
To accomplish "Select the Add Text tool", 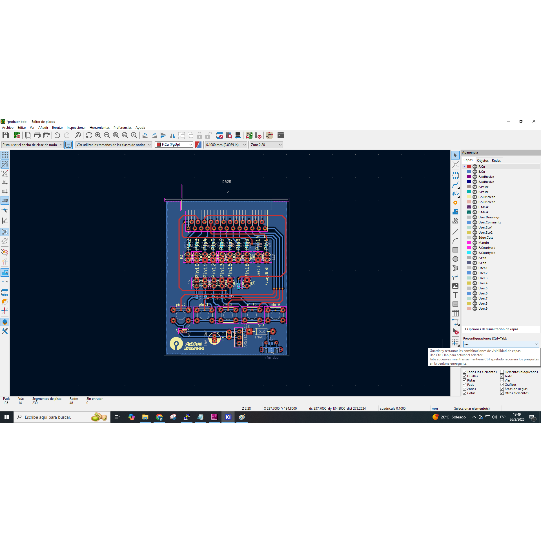I will click(x=455, y=295).
